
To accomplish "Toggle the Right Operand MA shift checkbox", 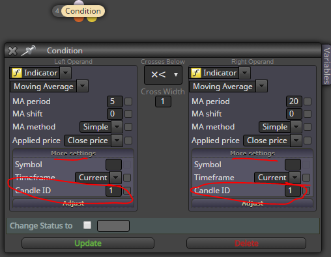I will [x=308, y=114].
